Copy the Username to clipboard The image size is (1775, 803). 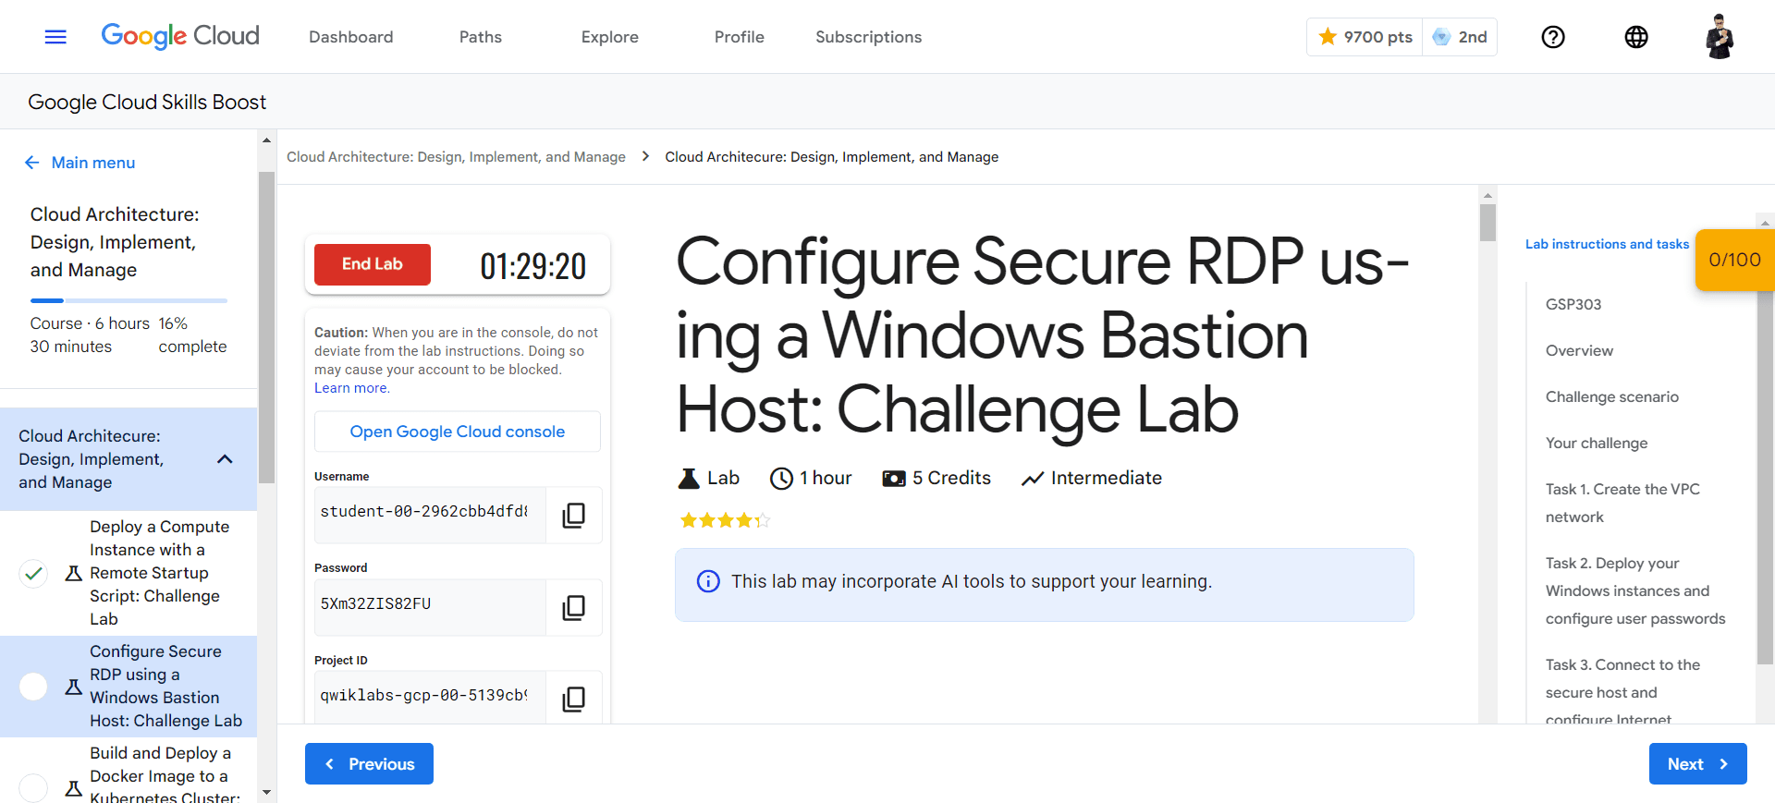(574, 515)
